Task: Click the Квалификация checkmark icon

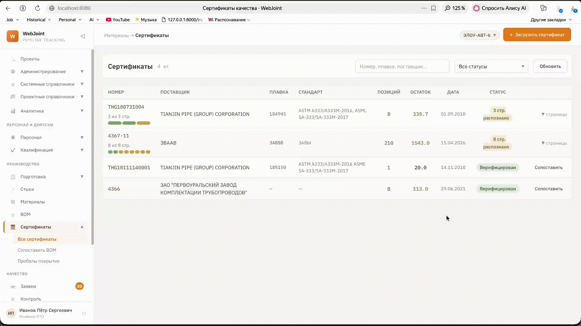Action: pyautogui.click(x=13, y=150)
